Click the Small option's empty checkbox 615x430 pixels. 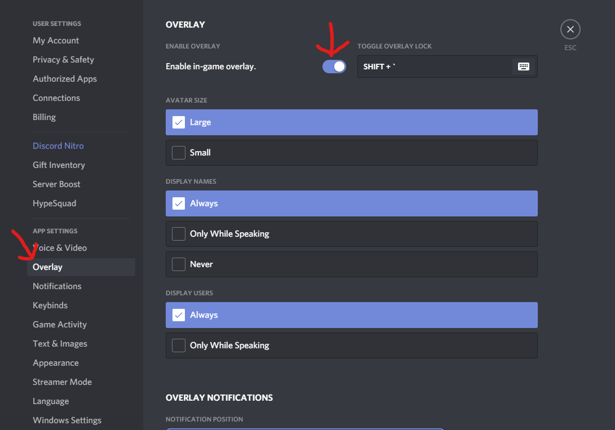(179, 153)
